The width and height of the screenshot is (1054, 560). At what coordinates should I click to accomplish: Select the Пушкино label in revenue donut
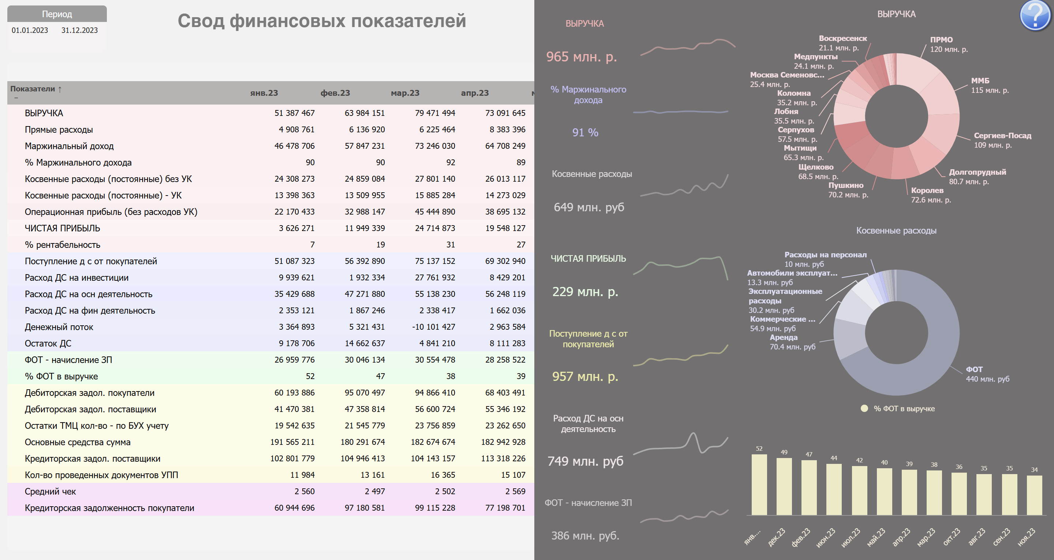pyautogui.click(x=848, y=190)
